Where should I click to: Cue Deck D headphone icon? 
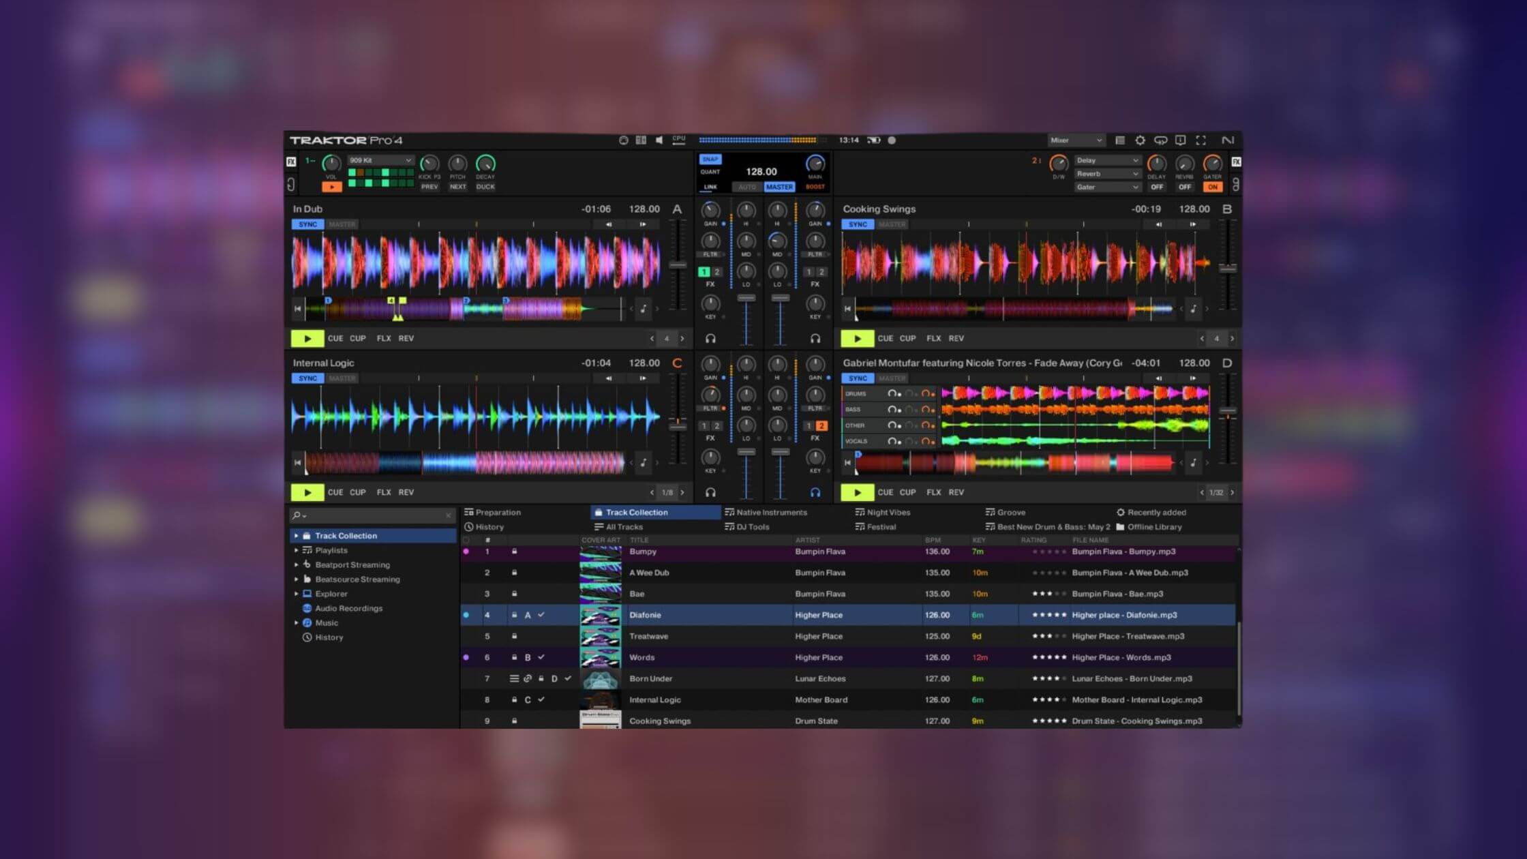tap(815, 492)
